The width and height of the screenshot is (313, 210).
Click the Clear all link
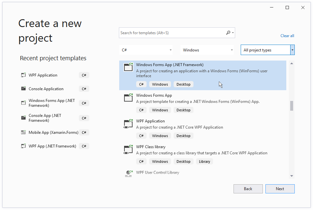click(287, 36)
